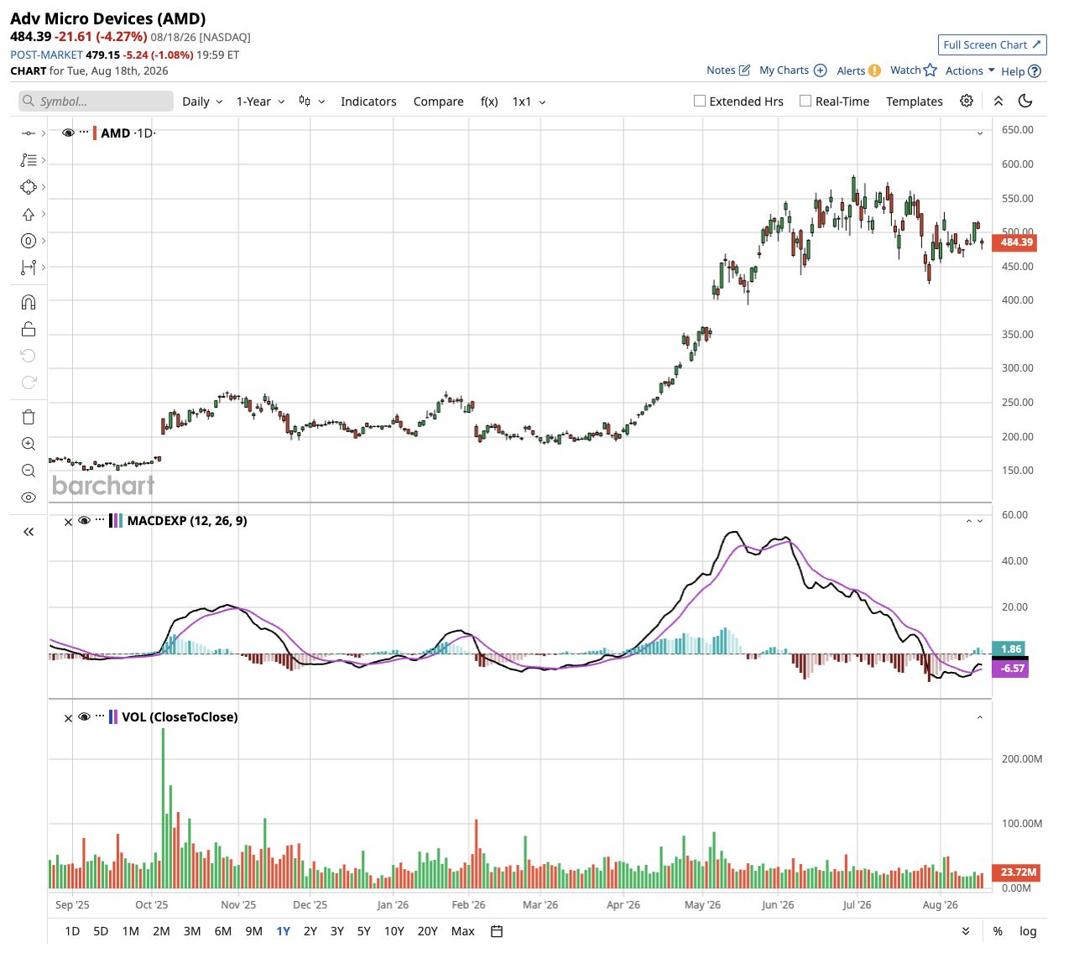
Task: Click the Help question mark link
Action: pos(1021,71)
